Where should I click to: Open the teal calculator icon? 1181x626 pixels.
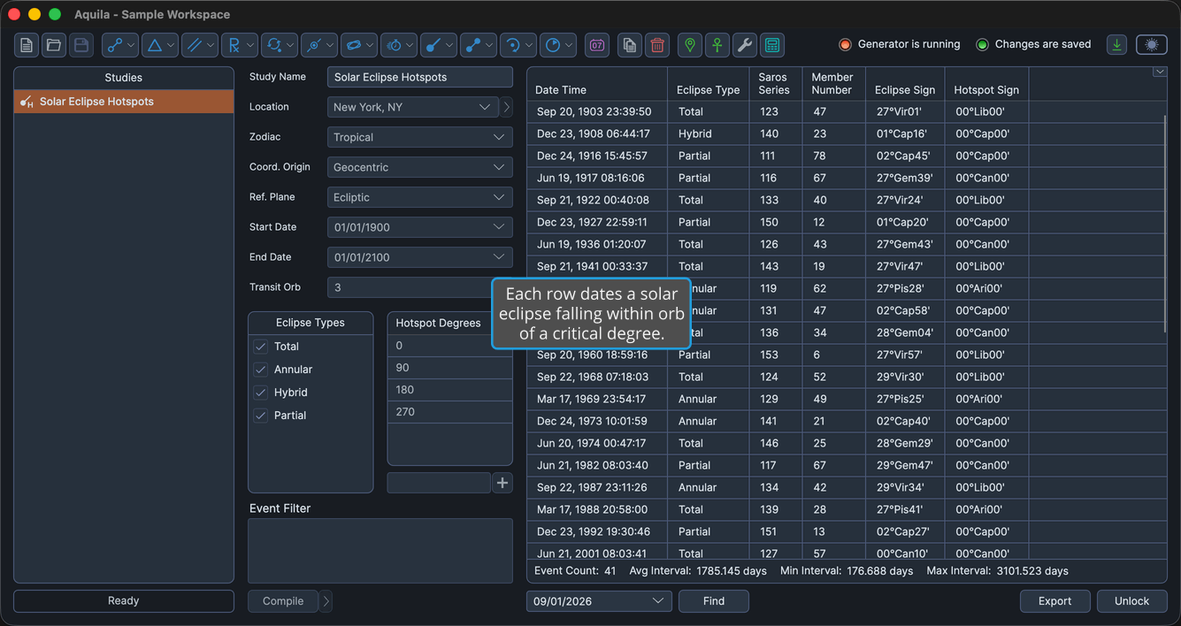[772, 45]
